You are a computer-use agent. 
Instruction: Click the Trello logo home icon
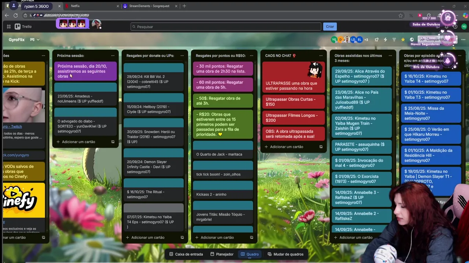pyautogui.click(x=23, y=27)
